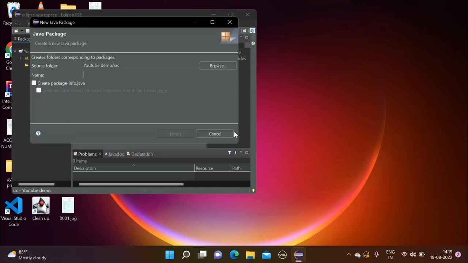
Task: Expand the JRE library node arrow
Action: pyautogui.click(x=20, y=58)
